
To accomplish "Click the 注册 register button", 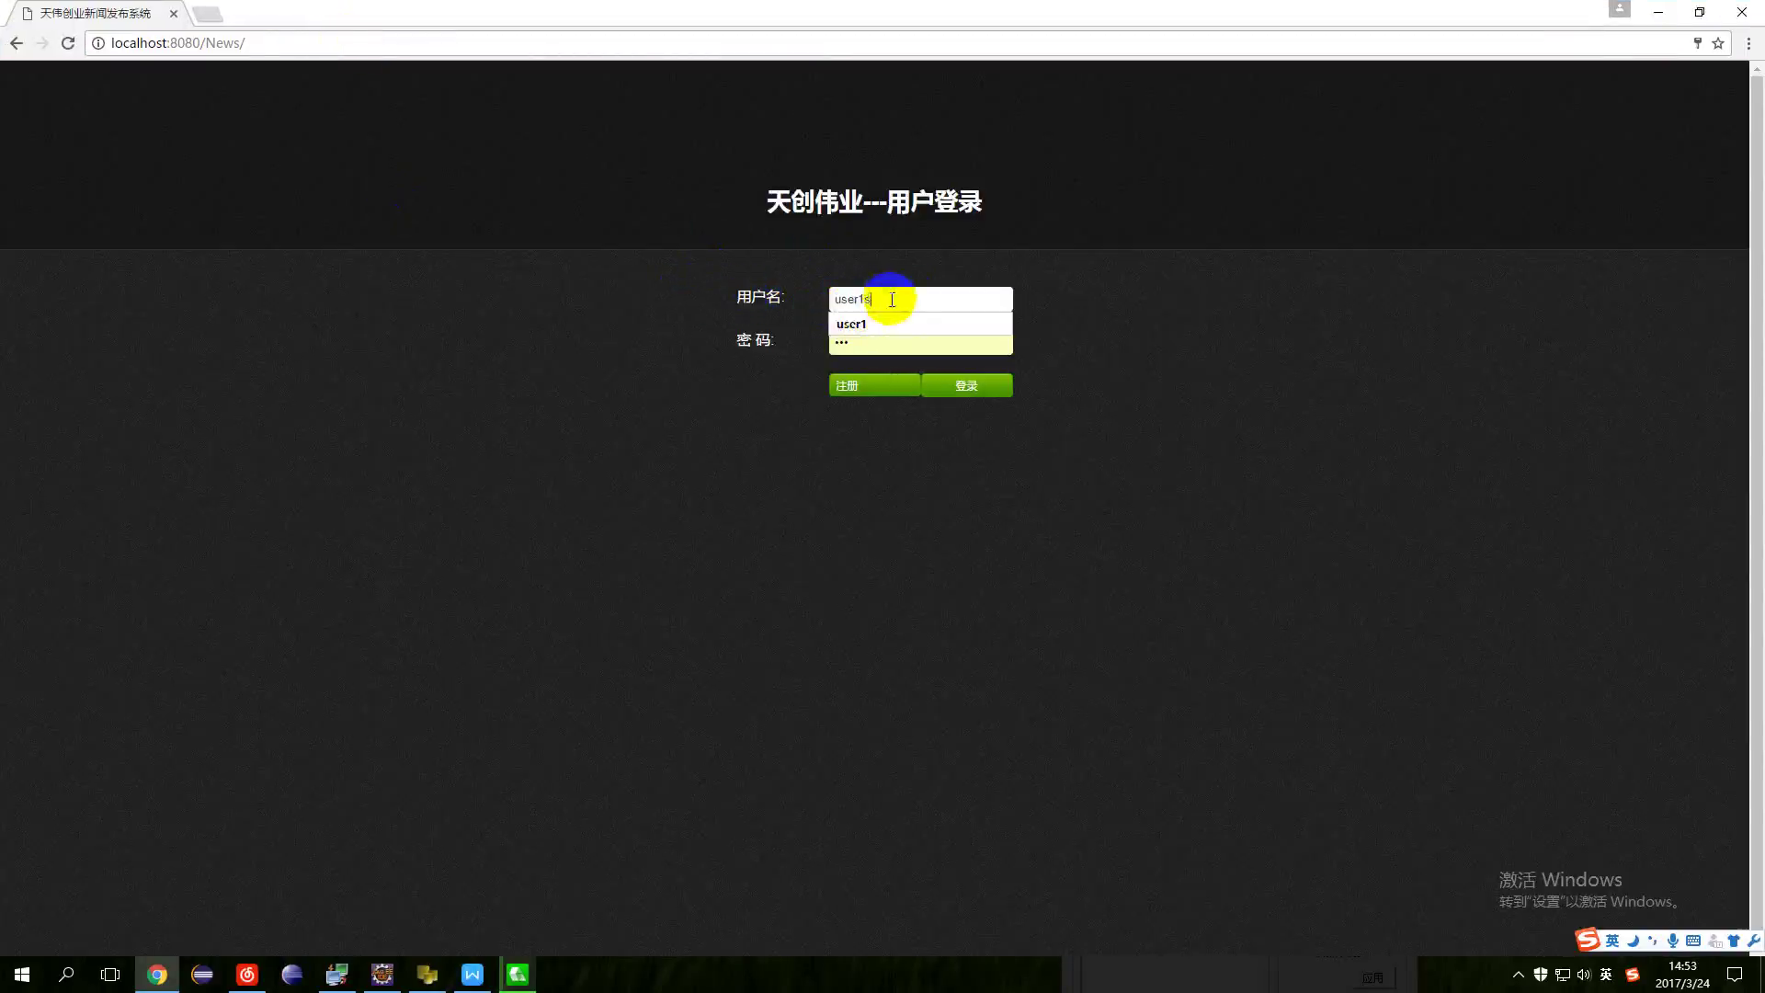I will (874, 385).
